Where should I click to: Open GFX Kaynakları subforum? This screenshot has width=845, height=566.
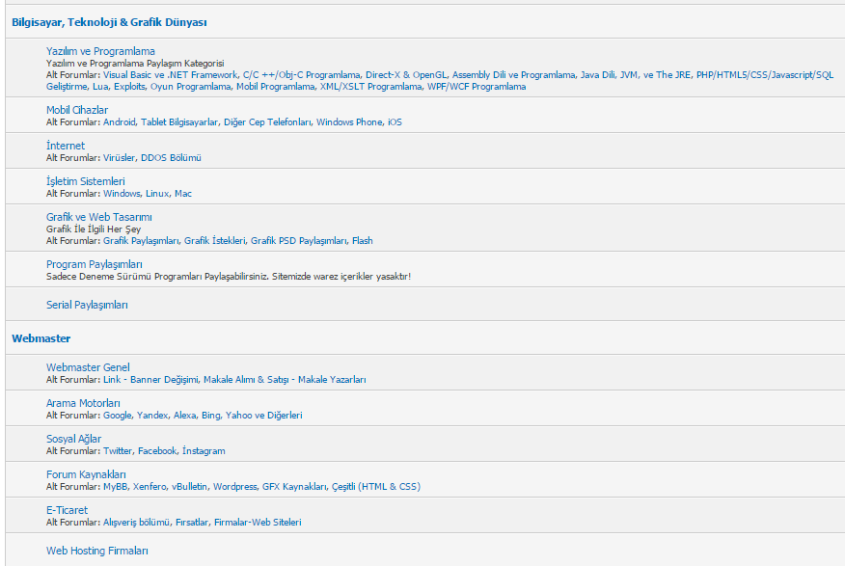click(x=294, y=487)
